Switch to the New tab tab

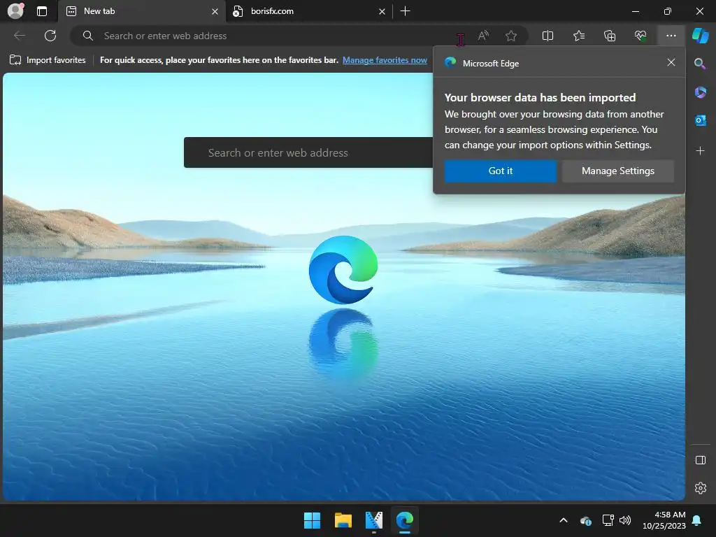(141, 11)
